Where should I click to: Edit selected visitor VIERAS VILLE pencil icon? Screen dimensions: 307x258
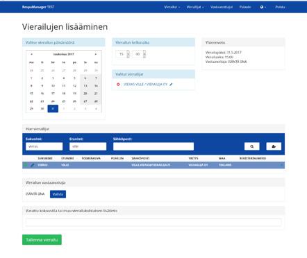tap(171, 85)
